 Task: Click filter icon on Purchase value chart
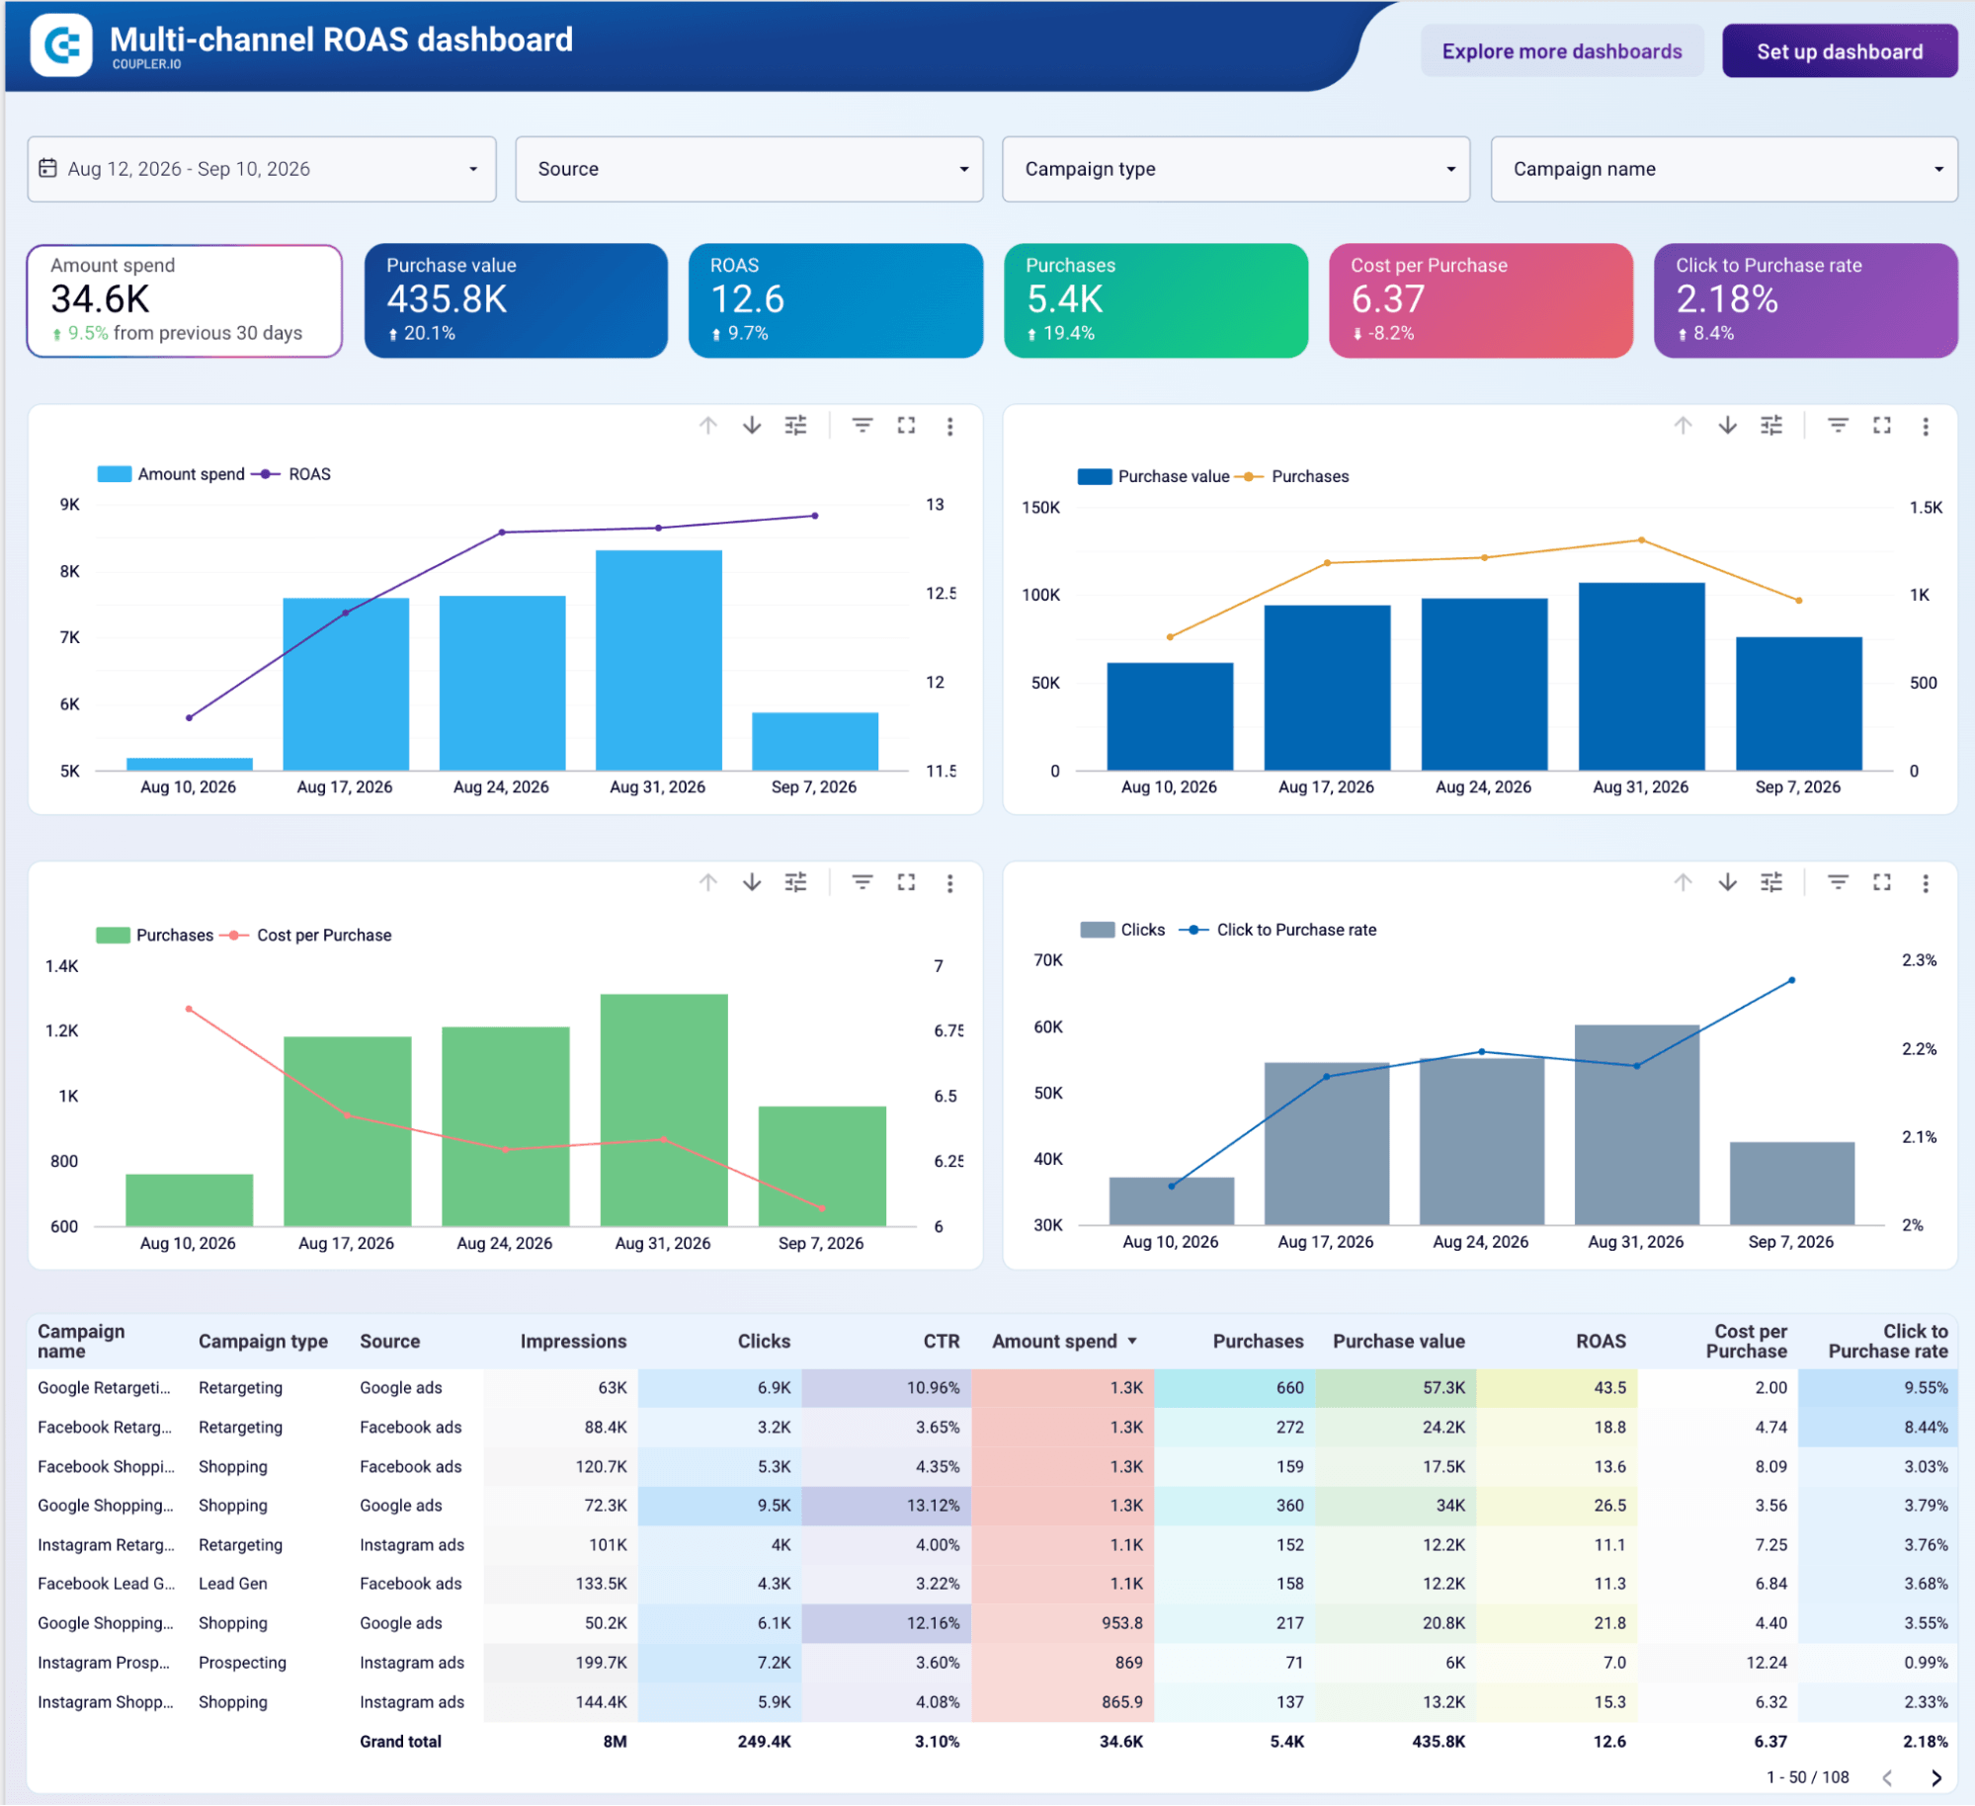pyautogui.click(x=1838, y=426)
